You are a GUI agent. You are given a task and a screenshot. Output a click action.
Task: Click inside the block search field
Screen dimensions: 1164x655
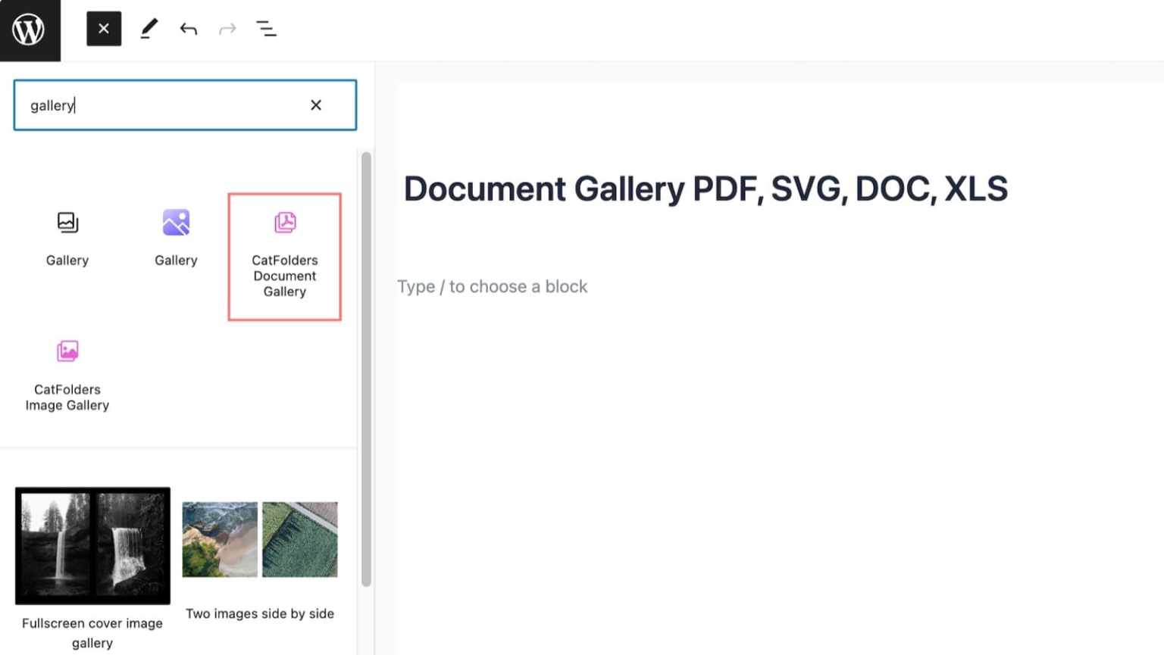(152, 105)
